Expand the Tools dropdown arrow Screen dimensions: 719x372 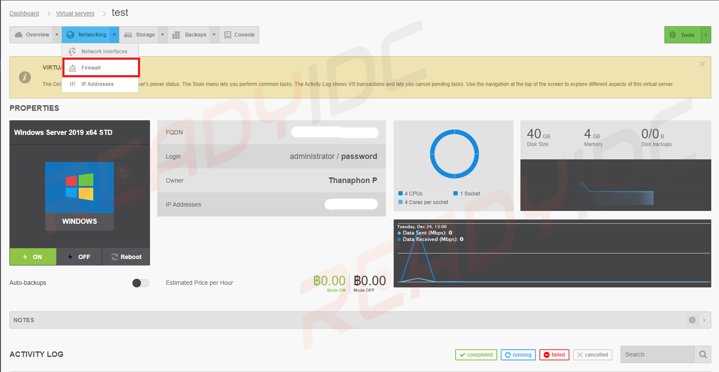pos(706,35)
